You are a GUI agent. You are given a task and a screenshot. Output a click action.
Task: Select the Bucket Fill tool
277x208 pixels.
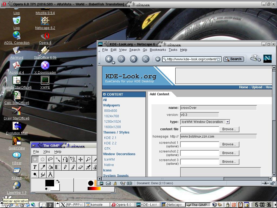coord(50,167)
